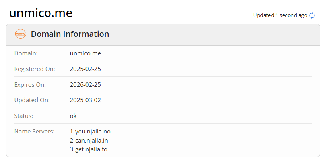Click the registration date 2025-02-25
Viewport: 324px width, 162px height.
coord(85,69)
